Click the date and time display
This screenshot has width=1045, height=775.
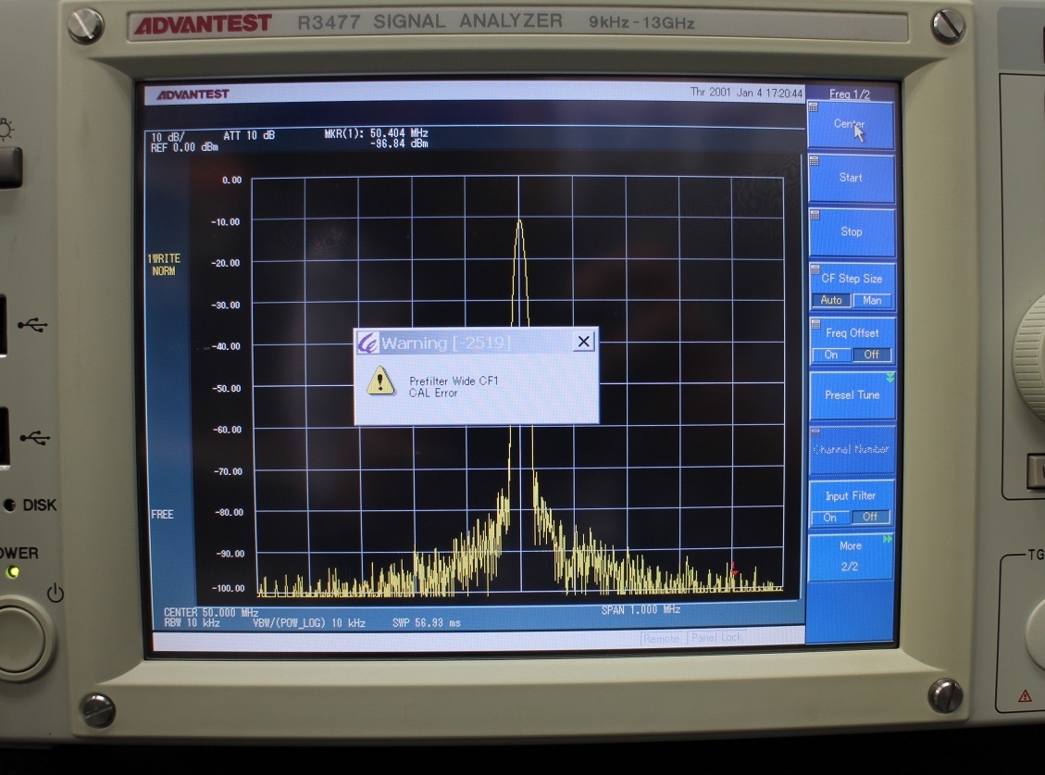coord(746,93)
